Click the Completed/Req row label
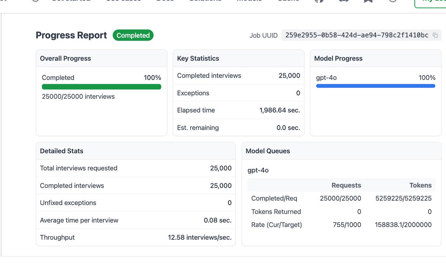446x263 pixels. click(x=274, y=198)
